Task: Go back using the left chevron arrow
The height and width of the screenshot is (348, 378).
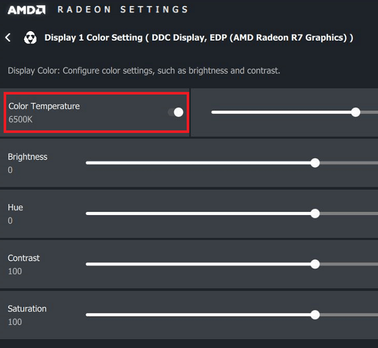Action: coord(8,37)
